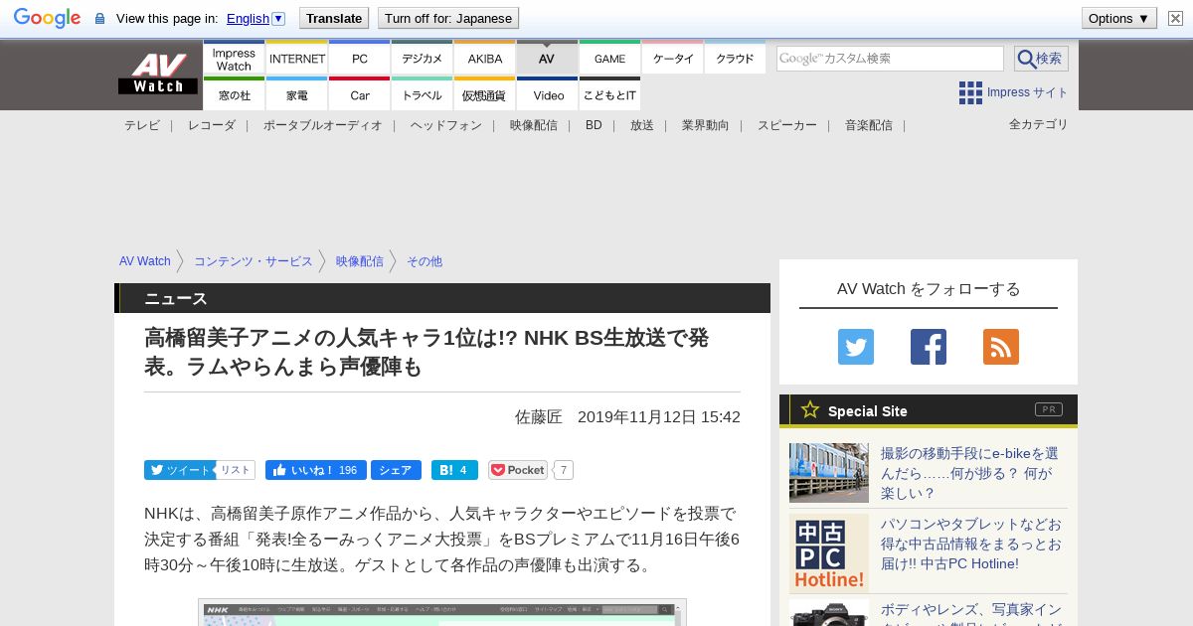The height and width of the screenshot is (626, 1193).
Task: Open the BD category
Action: [x=594, y=125]
